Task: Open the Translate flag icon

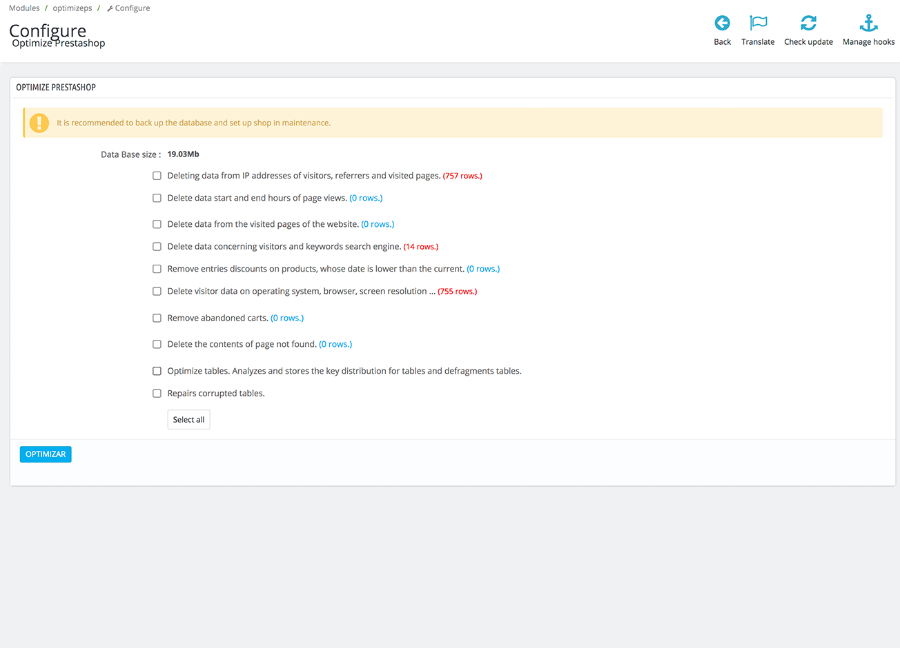Action: (x=758, y=23)
